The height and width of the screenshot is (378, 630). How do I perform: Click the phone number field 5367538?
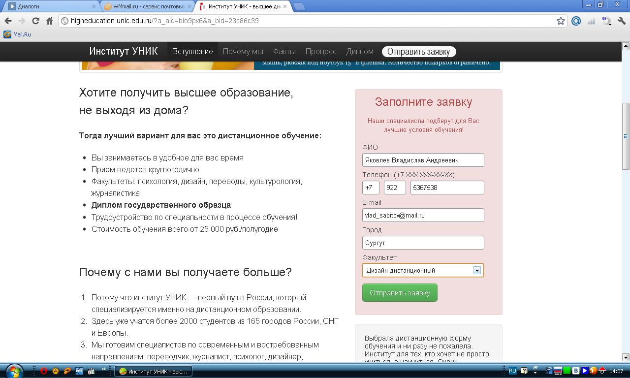pos(447,188)
